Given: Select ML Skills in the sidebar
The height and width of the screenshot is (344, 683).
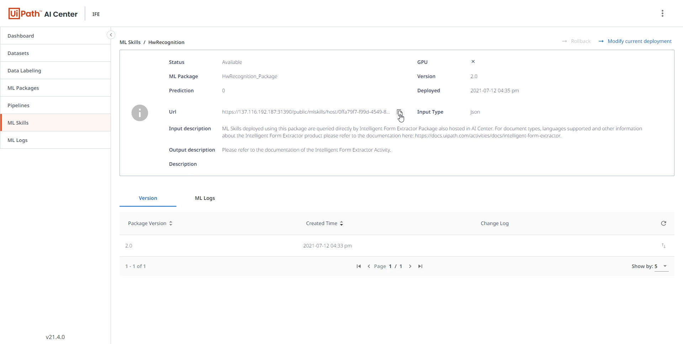Looking at the screenshot, I should pyautogui.click(x=55, y=123).
